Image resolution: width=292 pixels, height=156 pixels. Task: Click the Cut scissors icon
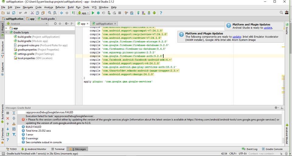(x=32, y=13)
